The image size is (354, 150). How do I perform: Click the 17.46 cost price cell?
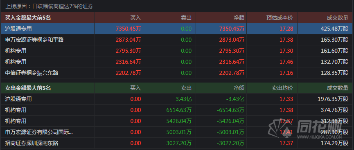(x=286, y=62)
